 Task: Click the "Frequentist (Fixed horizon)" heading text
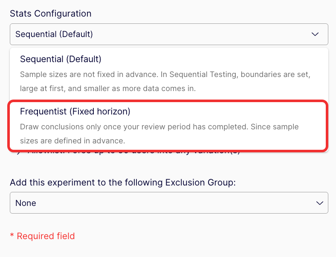click(x=75, y=111)
